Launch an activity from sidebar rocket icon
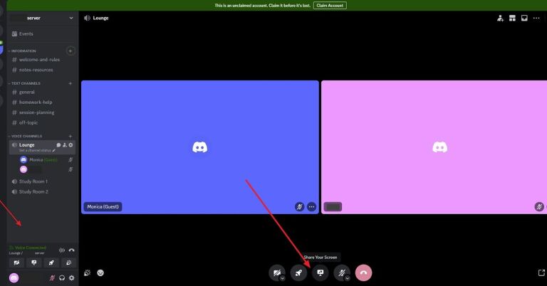The height and width of the screenshot is (286, 547). coord(51,263)
